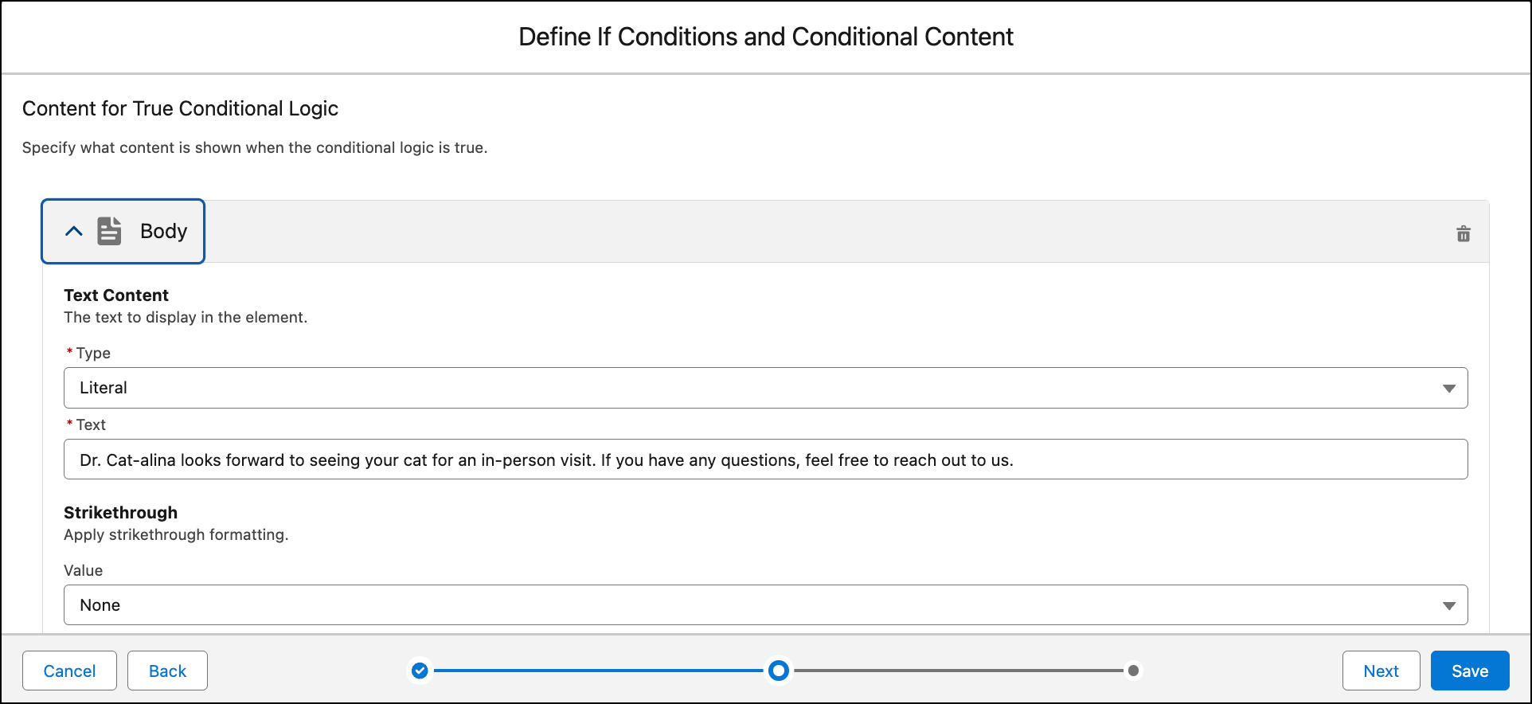Click the down arrow of the Strikethrough Value combobox
Image resolution: width=1532 pixels, height=704 pixels.
pyautogui.click(x=1449, y=606)
